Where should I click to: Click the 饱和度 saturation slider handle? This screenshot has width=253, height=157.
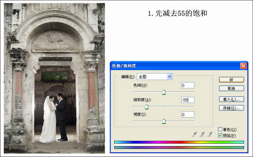[147, 107]
